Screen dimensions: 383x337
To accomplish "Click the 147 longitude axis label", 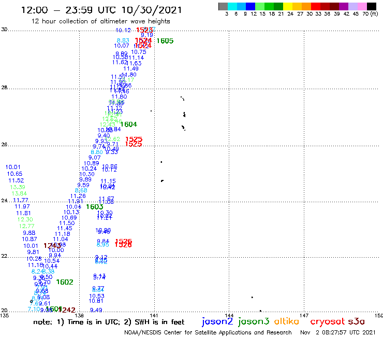I will click(304, 316).
